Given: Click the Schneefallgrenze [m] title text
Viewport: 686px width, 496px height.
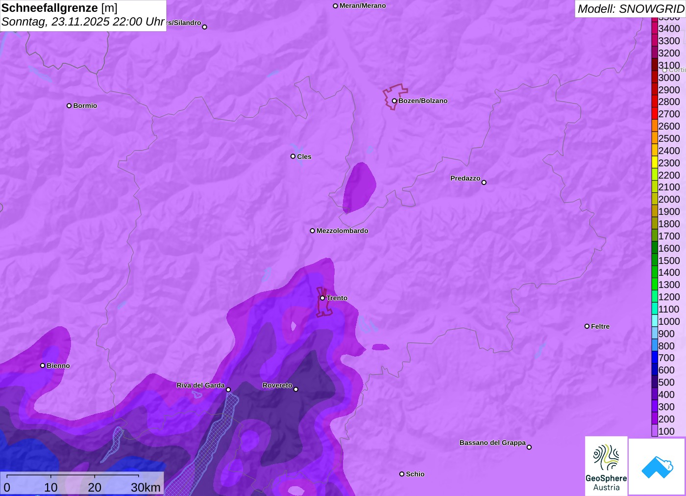Looking at the screenshot, I should click(x=59, y=8).
